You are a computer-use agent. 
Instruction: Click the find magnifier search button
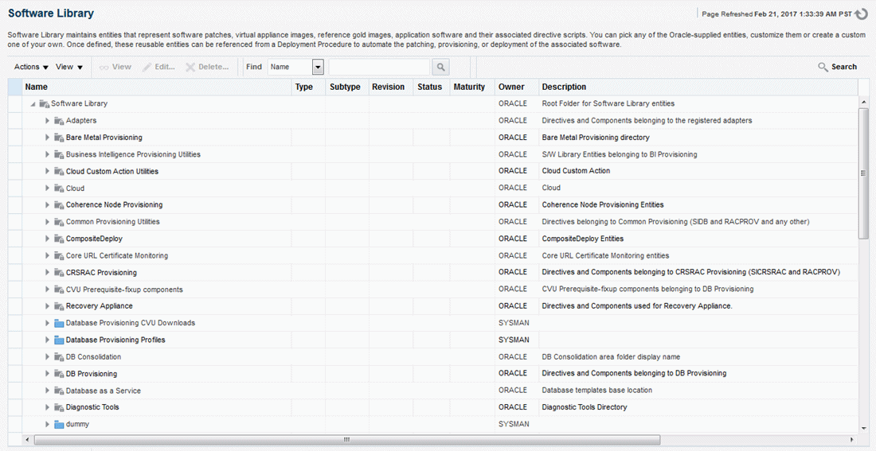[441, 67]
